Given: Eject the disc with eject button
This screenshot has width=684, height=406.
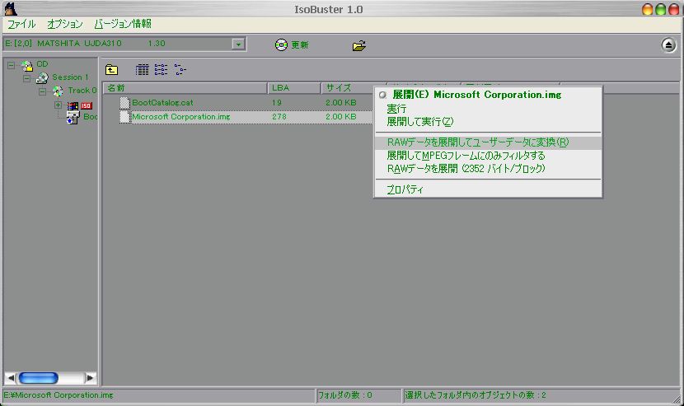Looking at the screenshot, I should click(668, 45).
